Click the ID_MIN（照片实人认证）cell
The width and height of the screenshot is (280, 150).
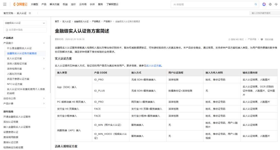click(x=111, y=125)
